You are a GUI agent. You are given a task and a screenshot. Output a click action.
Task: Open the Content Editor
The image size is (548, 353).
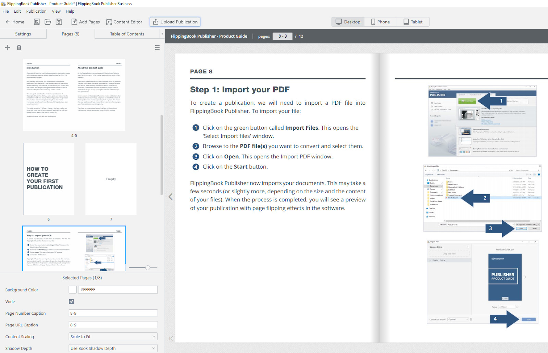point(124,22)
